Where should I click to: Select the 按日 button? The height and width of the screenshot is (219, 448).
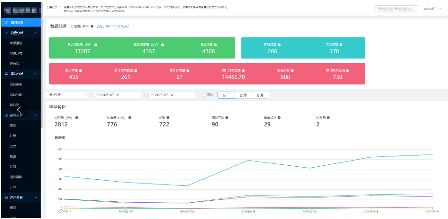pos(226,95)
